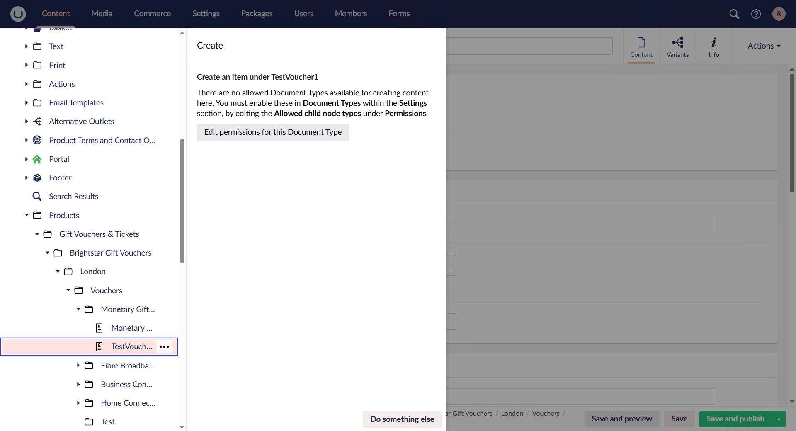Screen dimensions: 796x431
Task: Click the Umbraco logo icon
Action: (17, 14)
